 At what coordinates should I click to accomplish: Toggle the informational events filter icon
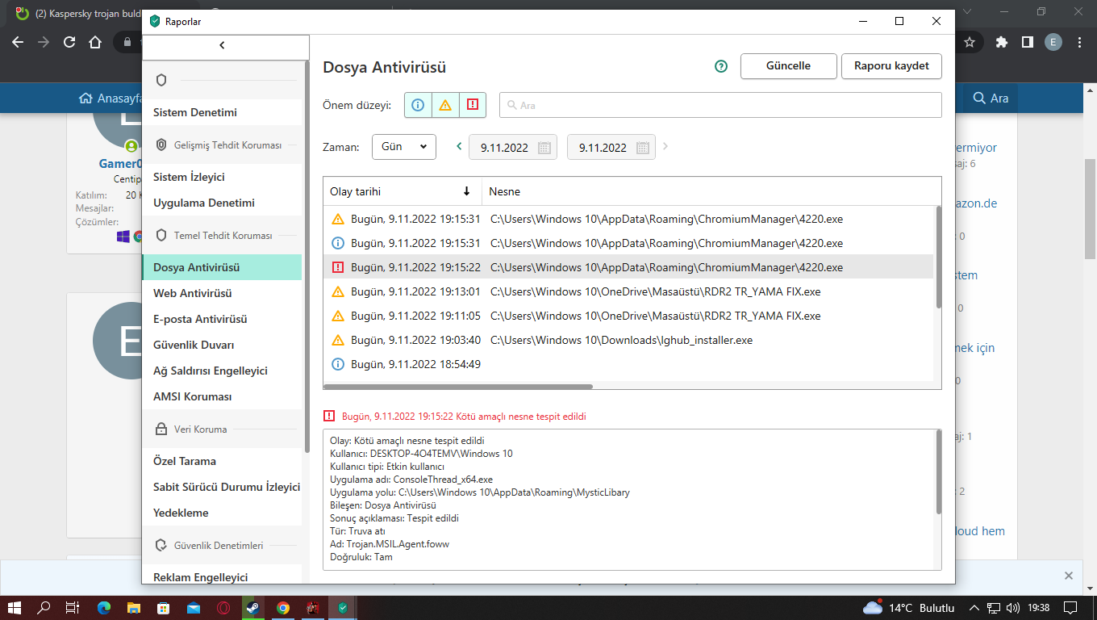click(418, 105)
